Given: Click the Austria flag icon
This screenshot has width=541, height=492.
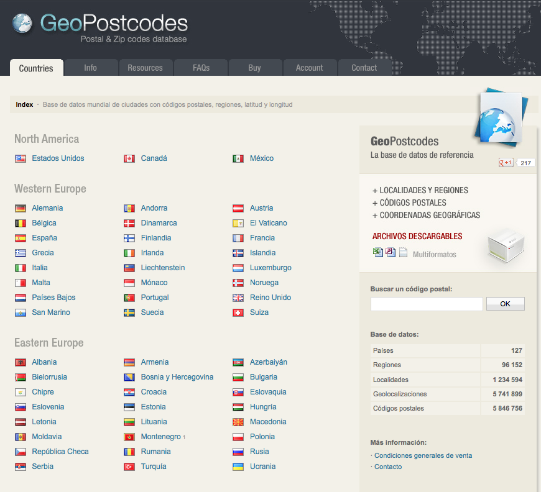Looking at the screenshot, I should (238, 208).
